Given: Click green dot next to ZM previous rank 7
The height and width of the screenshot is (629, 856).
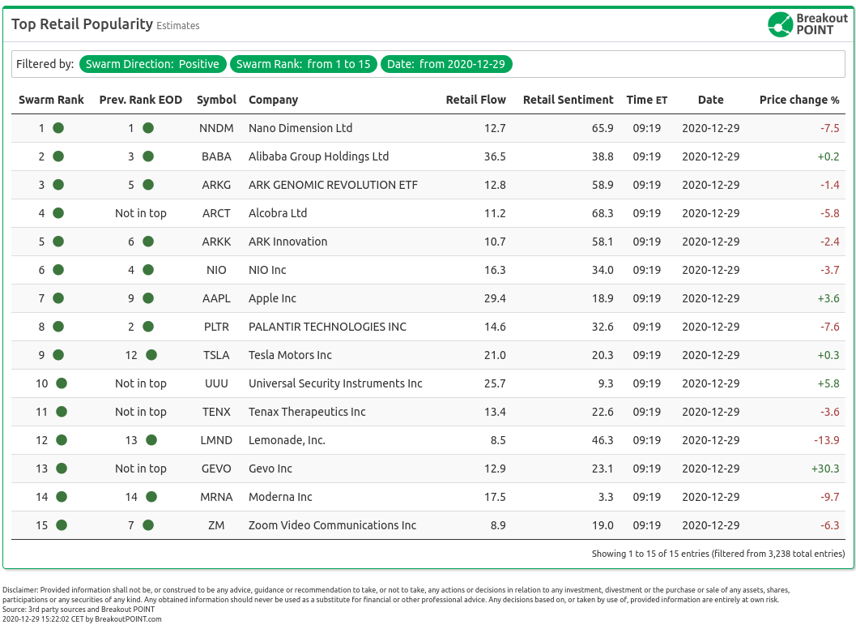Looking at the screenshot, I should [148, 525].
